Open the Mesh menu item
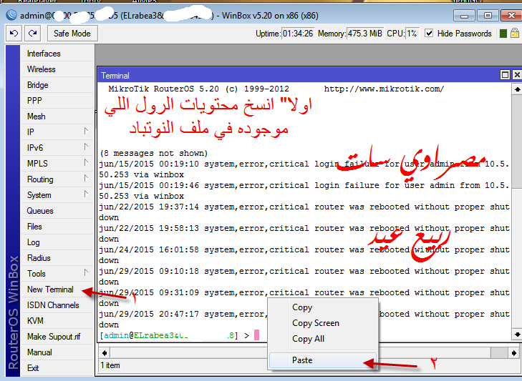 point(57,117)
